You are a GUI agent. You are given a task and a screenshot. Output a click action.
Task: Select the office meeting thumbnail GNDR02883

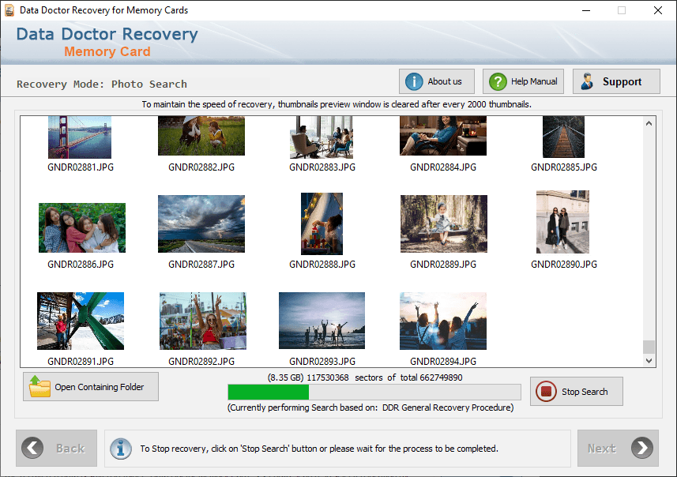point(322,137)
